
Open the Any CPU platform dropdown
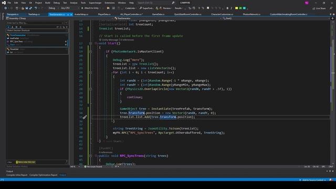pyautogui.click(x=70, y=8)
